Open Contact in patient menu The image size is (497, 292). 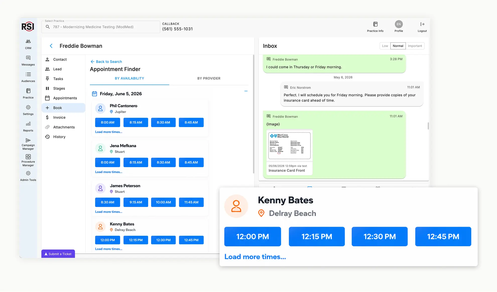pyautogui.click(x=64, y=60)
